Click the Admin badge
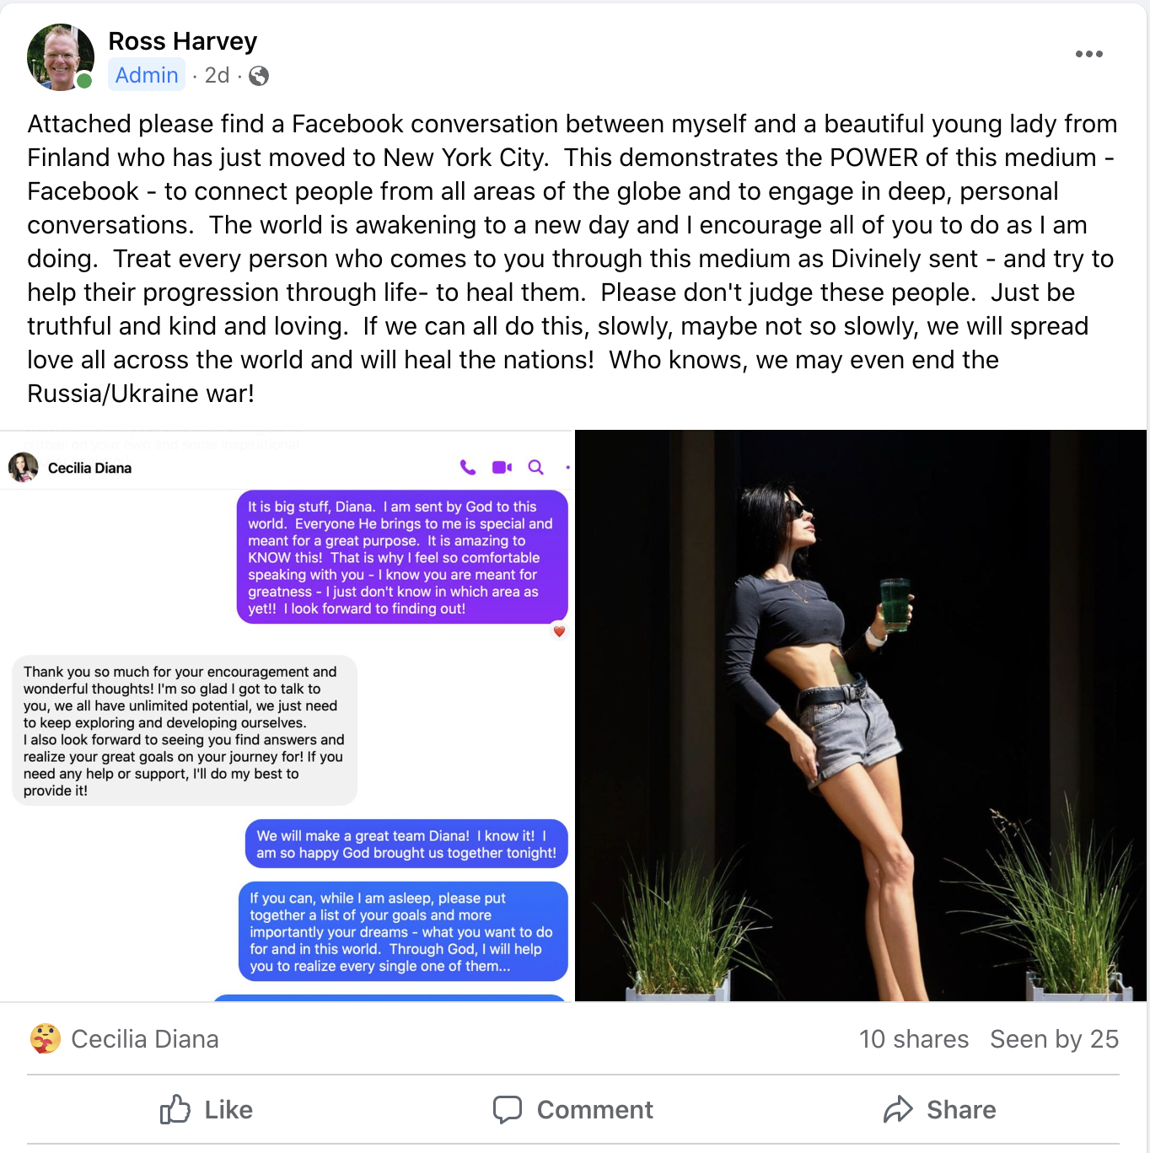Image resolution: width=1150 pixels, height=1153 pixels. coord(147,75)
